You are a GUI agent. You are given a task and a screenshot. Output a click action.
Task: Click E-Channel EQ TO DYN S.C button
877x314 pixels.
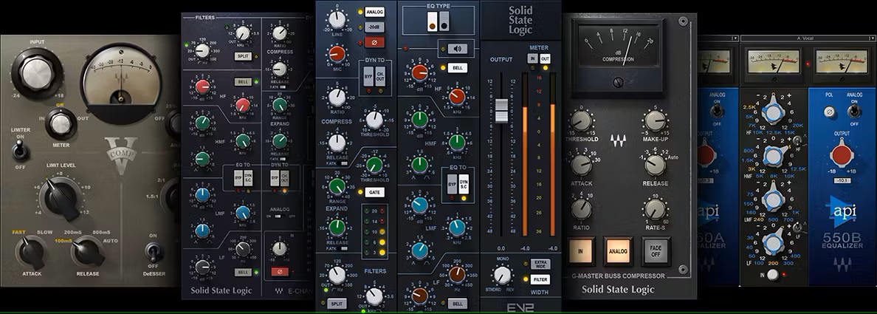click(248, 177)
